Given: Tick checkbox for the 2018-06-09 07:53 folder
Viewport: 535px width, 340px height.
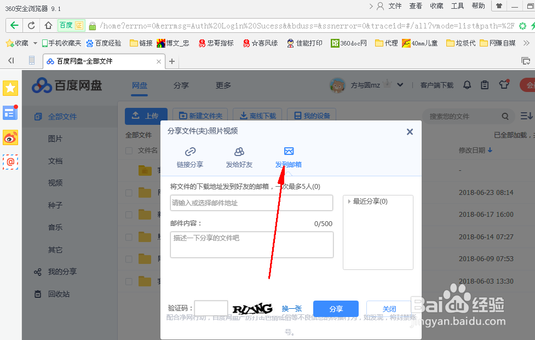Looking at the screenshot, I should (129, 259).
